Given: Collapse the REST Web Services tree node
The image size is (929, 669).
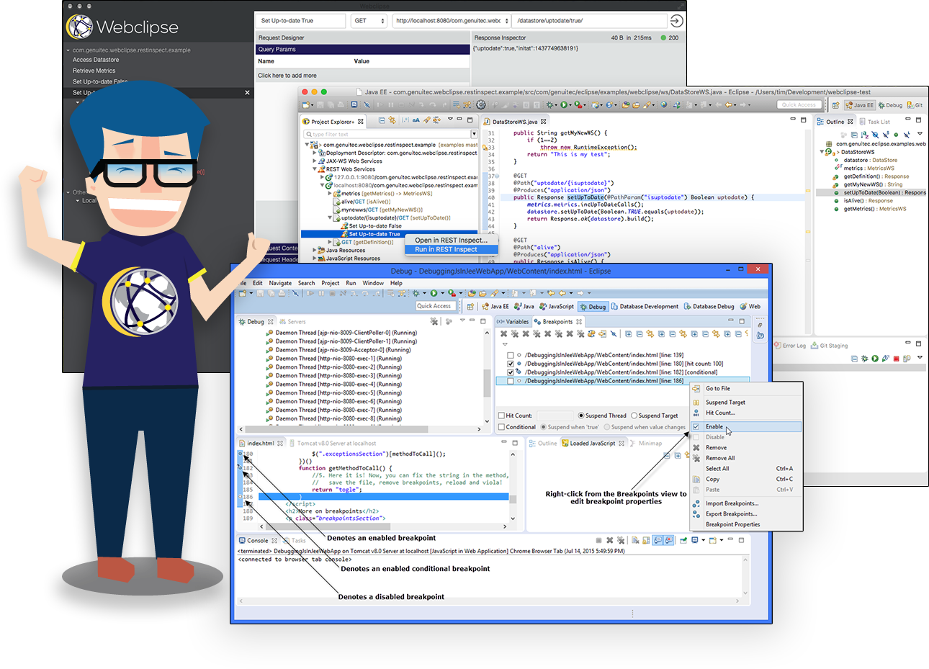Looking at the screenshot, I should (x=315, y=169).
